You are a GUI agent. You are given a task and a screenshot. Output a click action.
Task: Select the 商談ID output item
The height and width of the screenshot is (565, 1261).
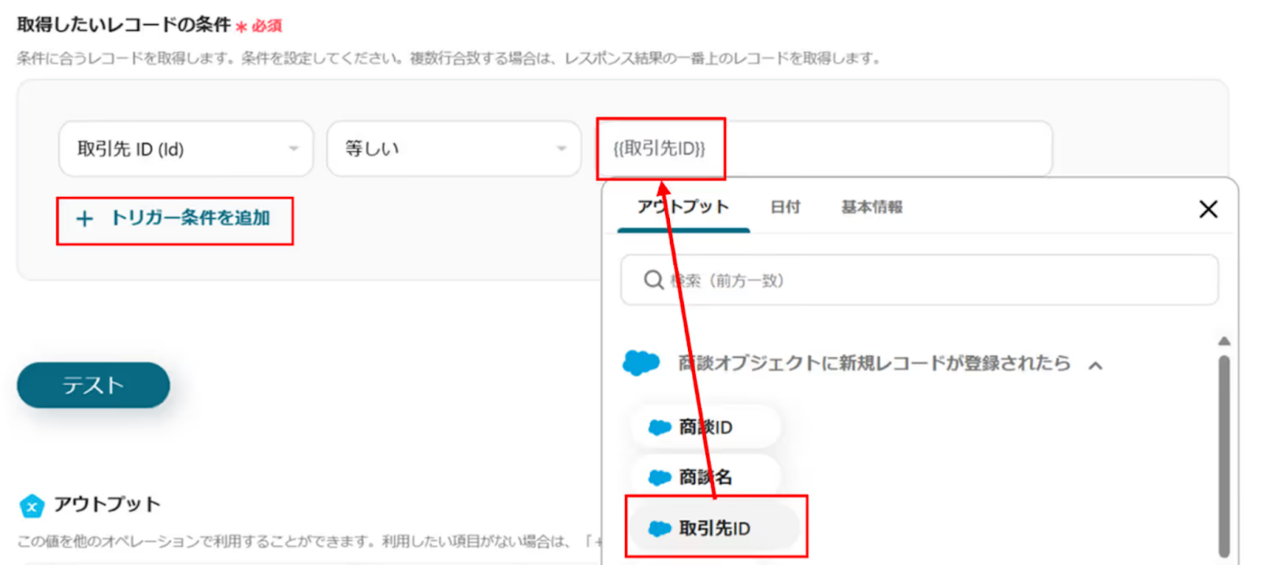pos(705,427)
